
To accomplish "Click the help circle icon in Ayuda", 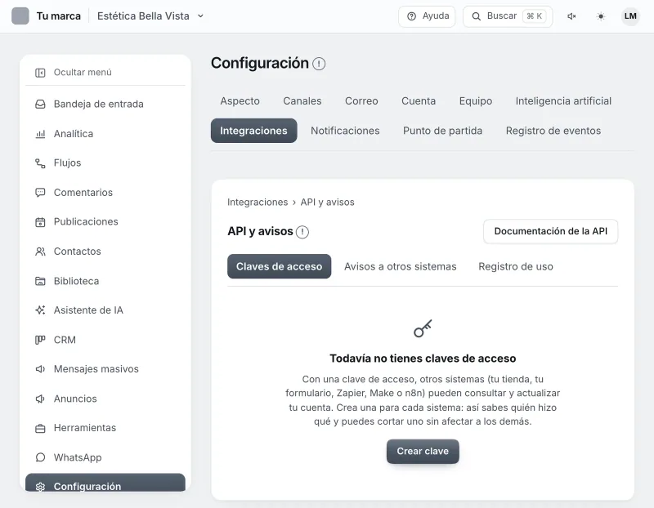I will (412, 16).
